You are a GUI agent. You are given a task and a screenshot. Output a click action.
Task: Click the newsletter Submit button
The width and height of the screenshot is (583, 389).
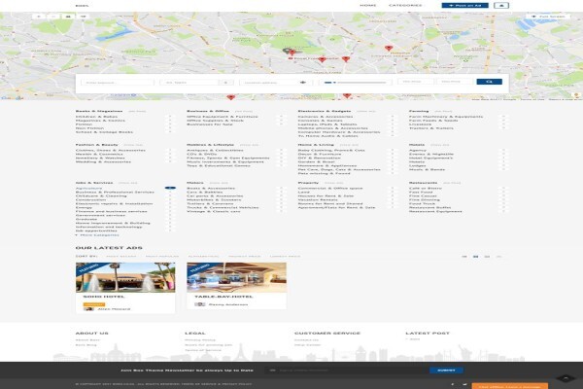[446, 371]
